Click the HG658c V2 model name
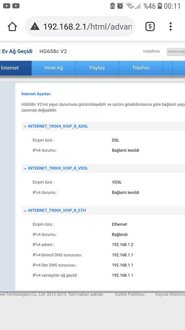 53,51
